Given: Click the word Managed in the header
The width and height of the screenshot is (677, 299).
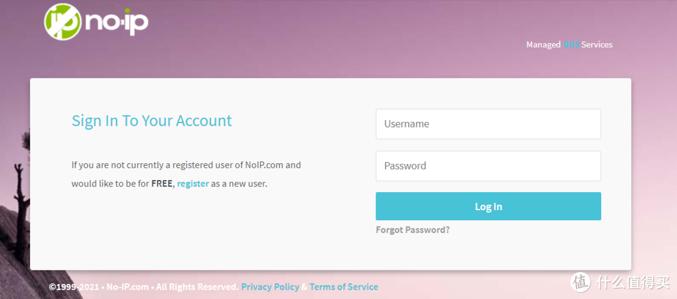Looking at the screenshot, I should [543, 45].
